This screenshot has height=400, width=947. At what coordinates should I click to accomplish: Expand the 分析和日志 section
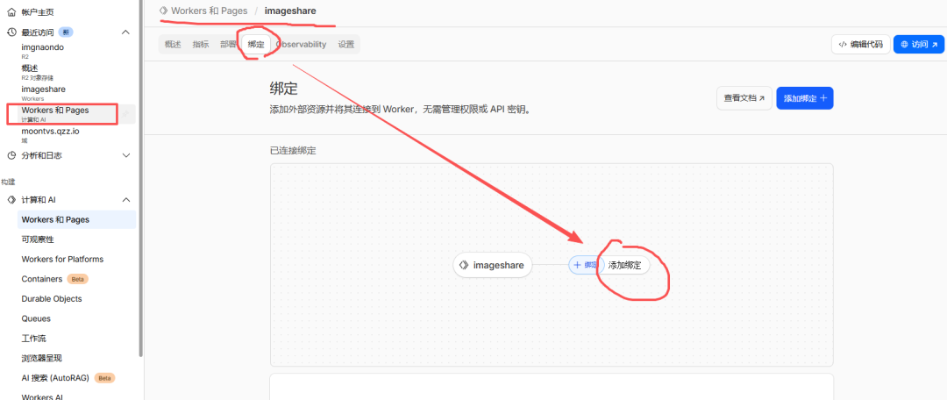[x=125, y=155]
